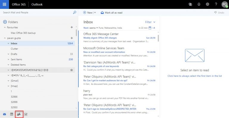
Task: Open Mac Office 365 backup folder
Action: point(23,33)
